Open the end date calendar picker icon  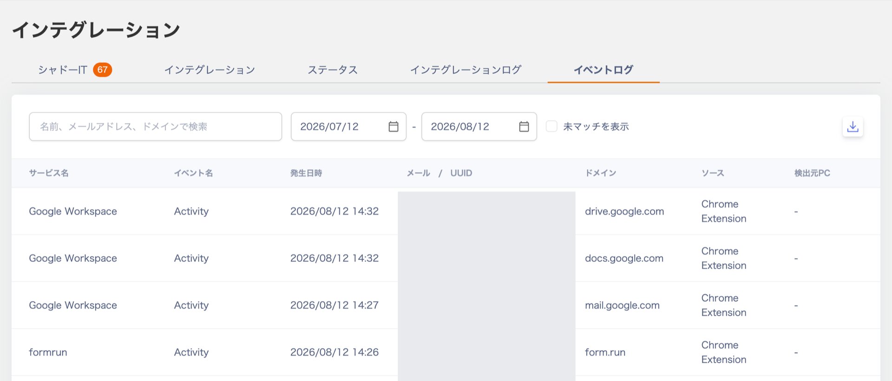pos(524,126)
